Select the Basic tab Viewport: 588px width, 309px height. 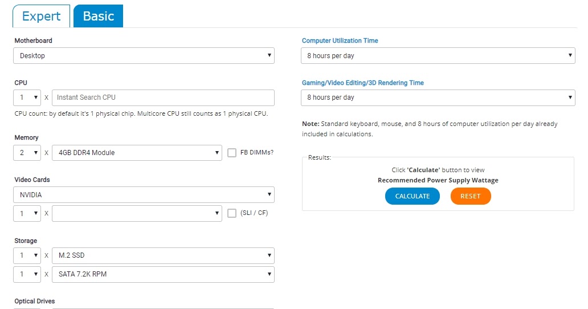pos(99,16)
